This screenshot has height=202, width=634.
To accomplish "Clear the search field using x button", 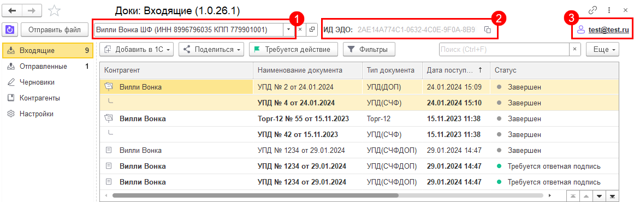I will 575,49.
